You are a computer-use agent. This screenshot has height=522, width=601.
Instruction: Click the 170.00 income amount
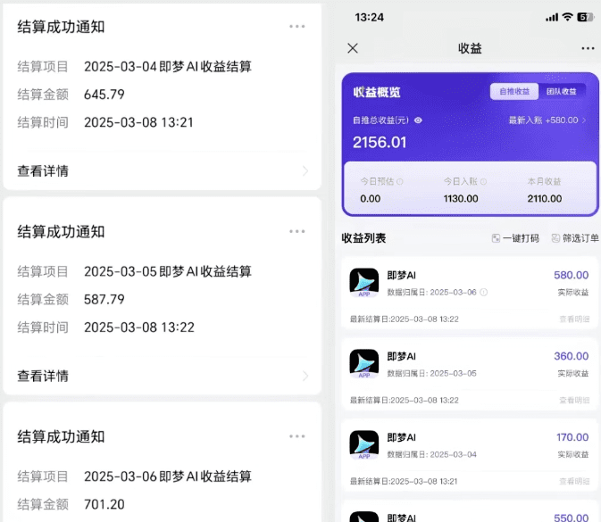click(x=572, y=437)
